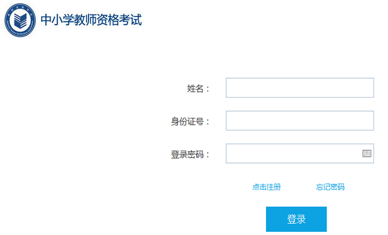Focus the 姓名 name input field

[300, 88]
